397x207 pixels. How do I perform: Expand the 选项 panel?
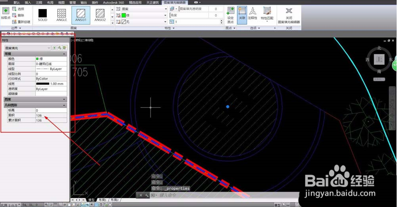(x=255, y=28)
